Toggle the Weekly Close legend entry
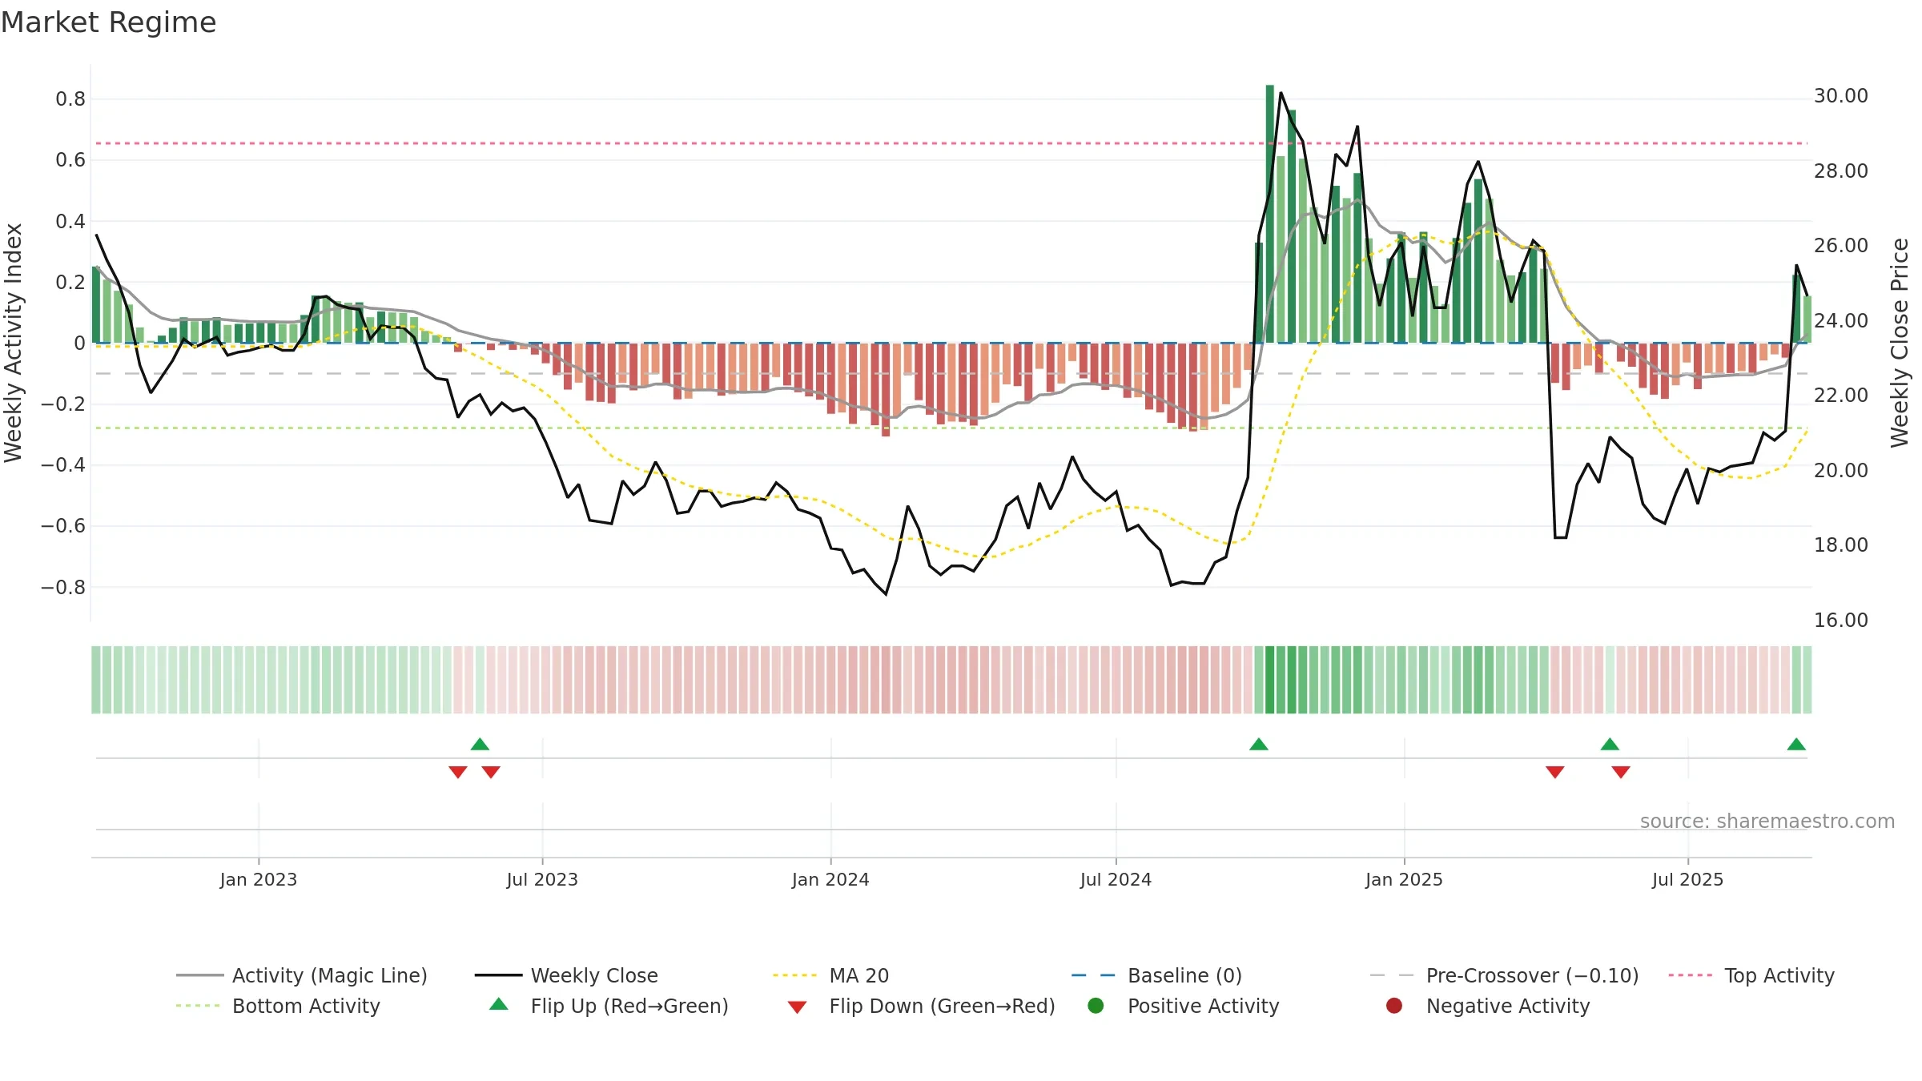This screenshot has height=1081, width=1922. 566,975
